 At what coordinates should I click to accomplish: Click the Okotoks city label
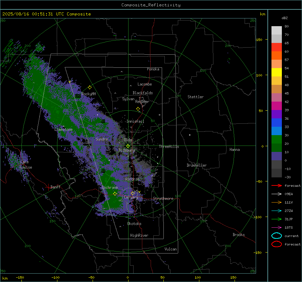[x=134, y=224]
